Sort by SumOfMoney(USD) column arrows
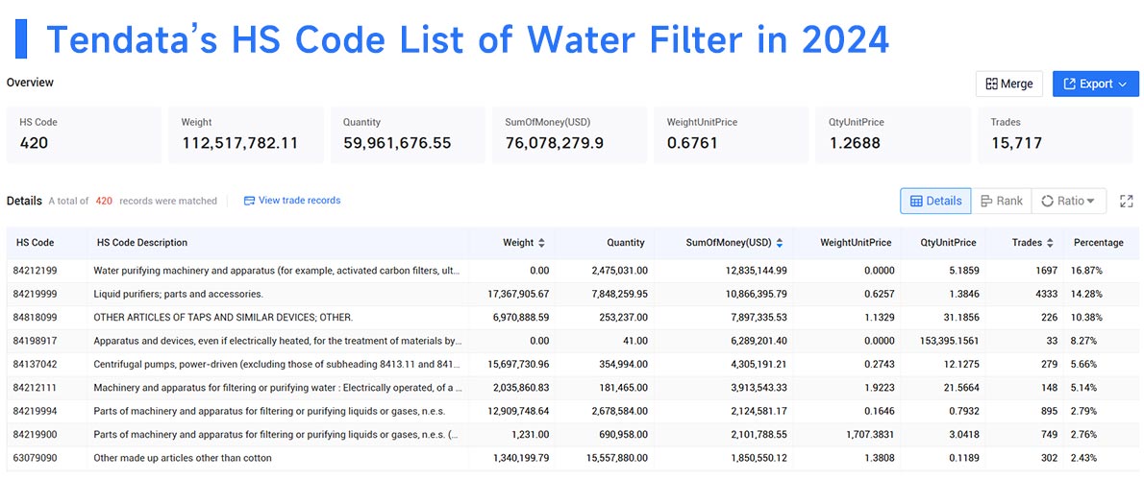The image size is (1144, 480). [x=780, y=243]
